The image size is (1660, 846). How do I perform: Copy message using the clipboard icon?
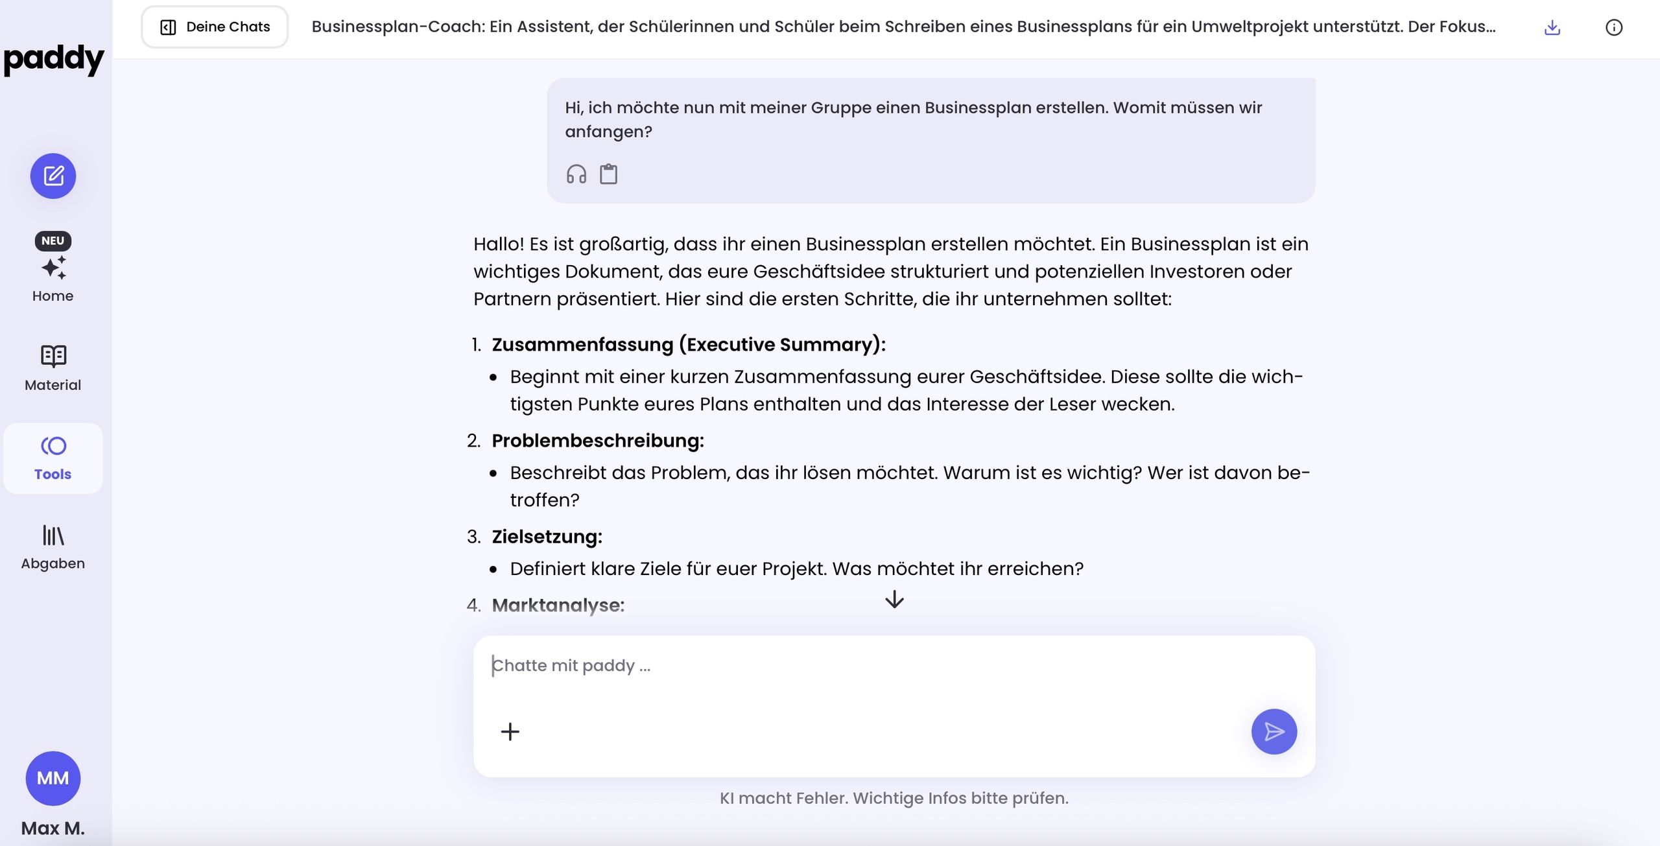pos(608,174)
